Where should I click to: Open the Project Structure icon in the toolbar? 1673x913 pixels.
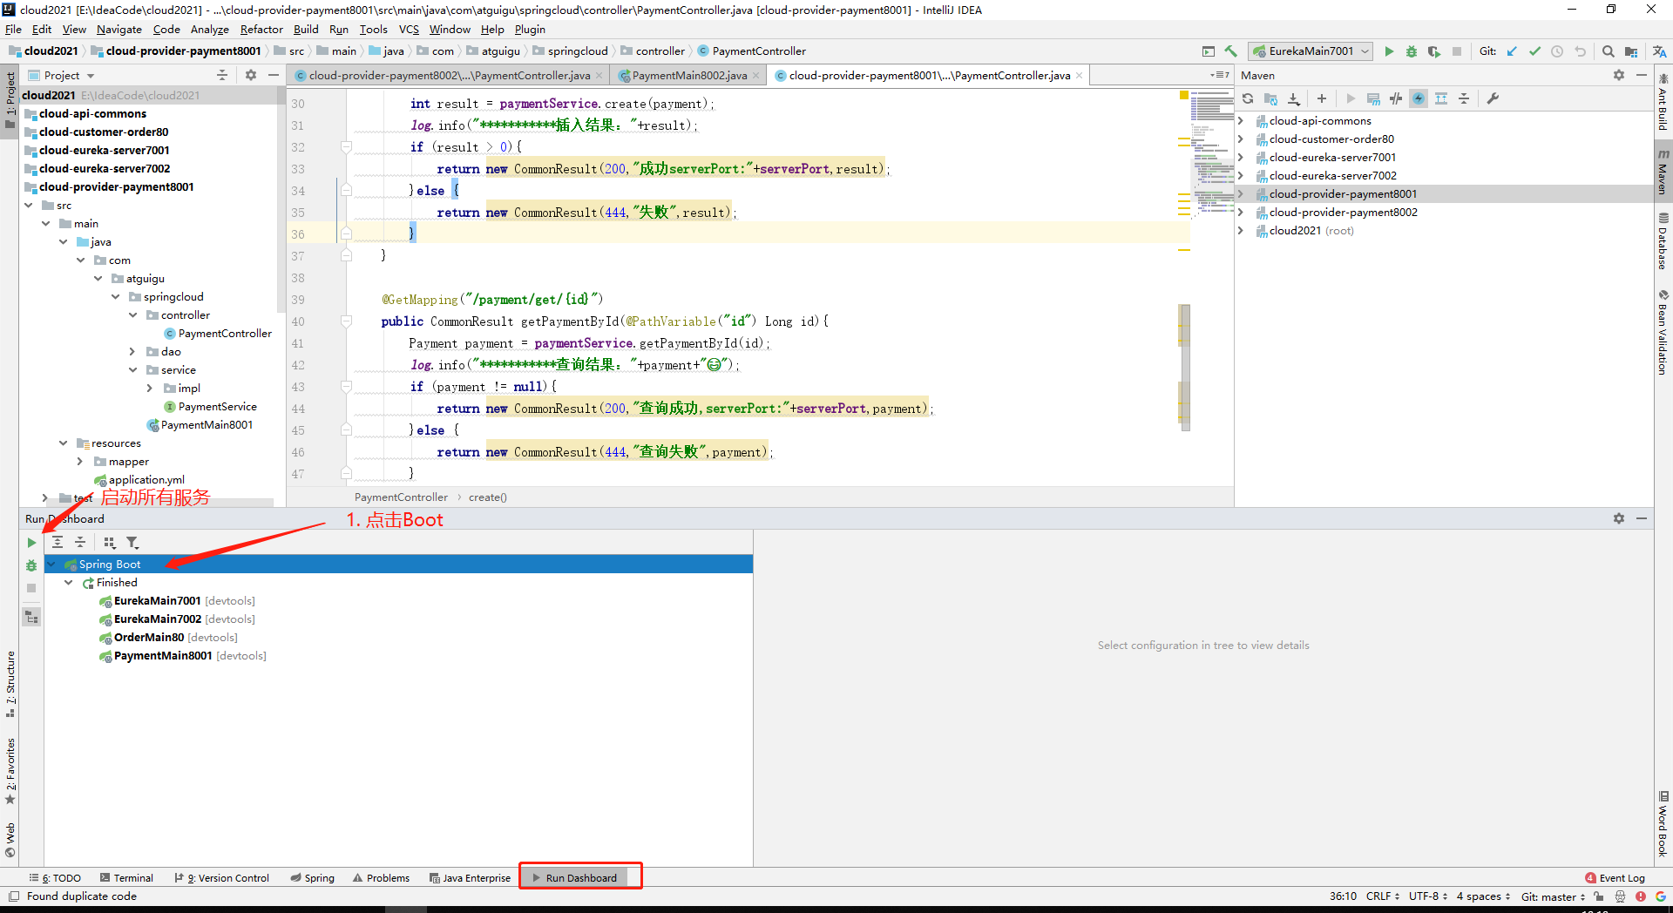(x=1631, y=51)
